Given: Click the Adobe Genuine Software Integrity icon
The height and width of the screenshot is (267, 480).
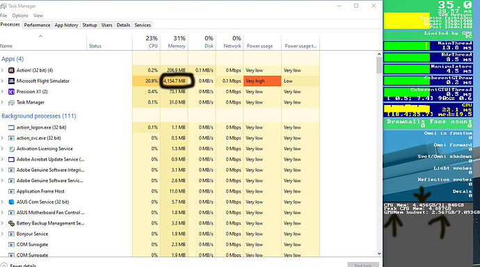Looking at the screenshot, I should click(11, 170).
